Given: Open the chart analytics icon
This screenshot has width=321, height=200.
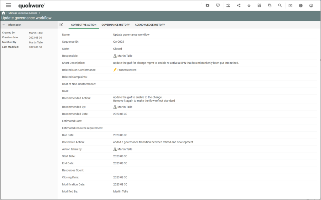Looking at the screenshot, I should [x=228, y=5].
